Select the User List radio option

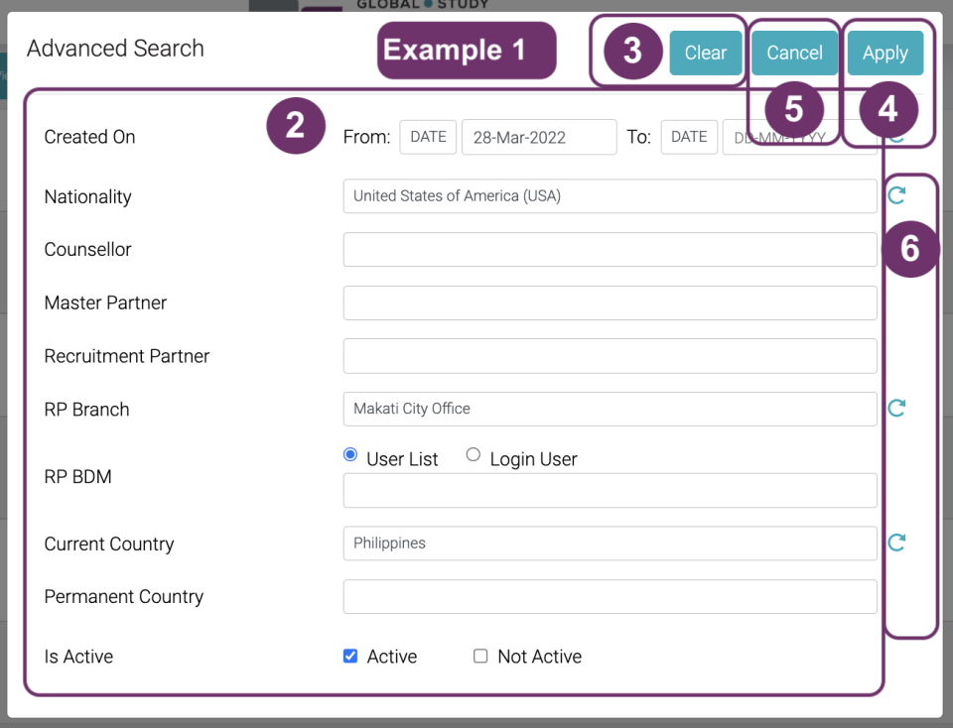point(350,455)
